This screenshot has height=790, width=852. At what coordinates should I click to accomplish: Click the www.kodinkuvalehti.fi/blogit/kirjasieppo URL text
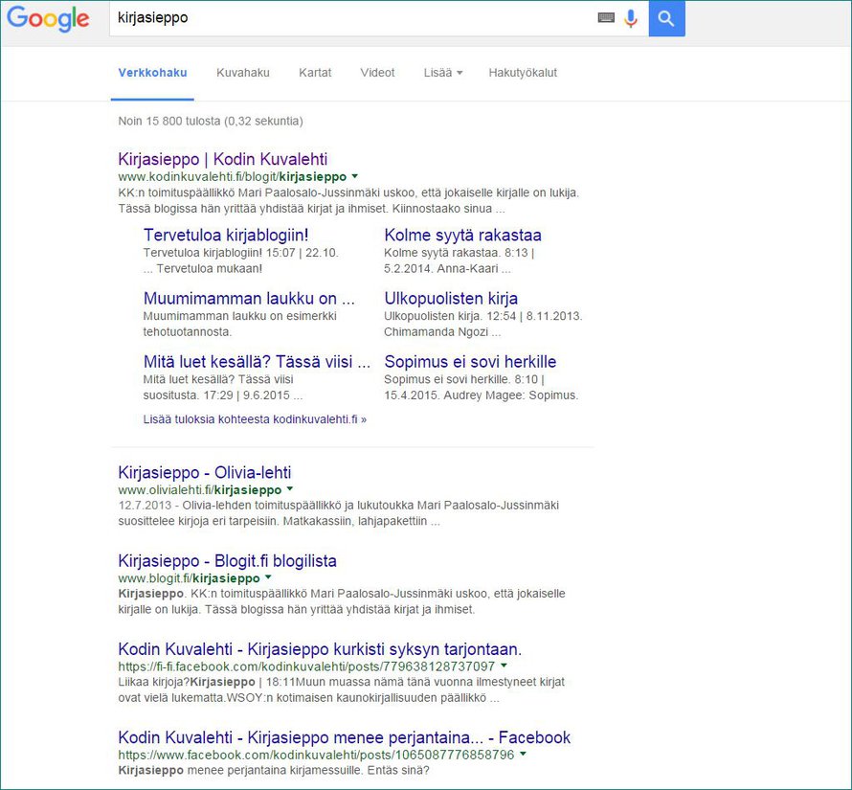point(232,177)
